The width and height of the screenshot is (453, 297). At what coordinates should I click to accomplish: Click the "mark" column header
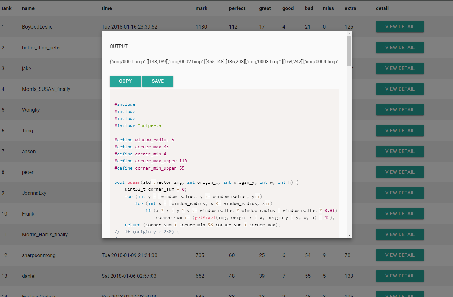tap(201, 8)
